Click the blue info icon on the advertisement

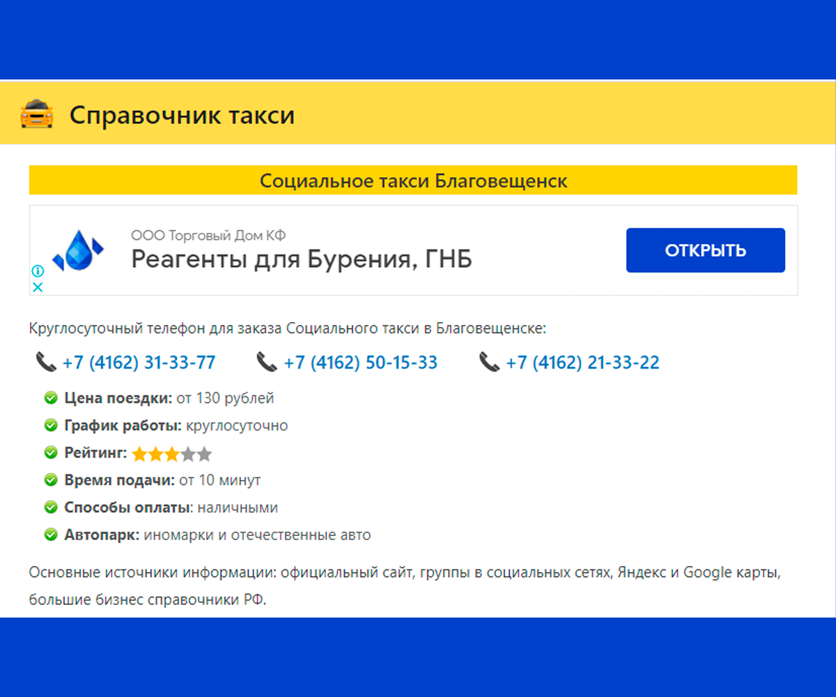pos(38,270)
